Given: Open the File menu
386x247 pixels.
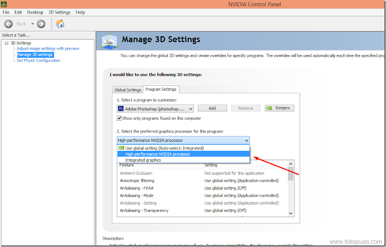Looking at the screenshot, I should pos(6,12).
